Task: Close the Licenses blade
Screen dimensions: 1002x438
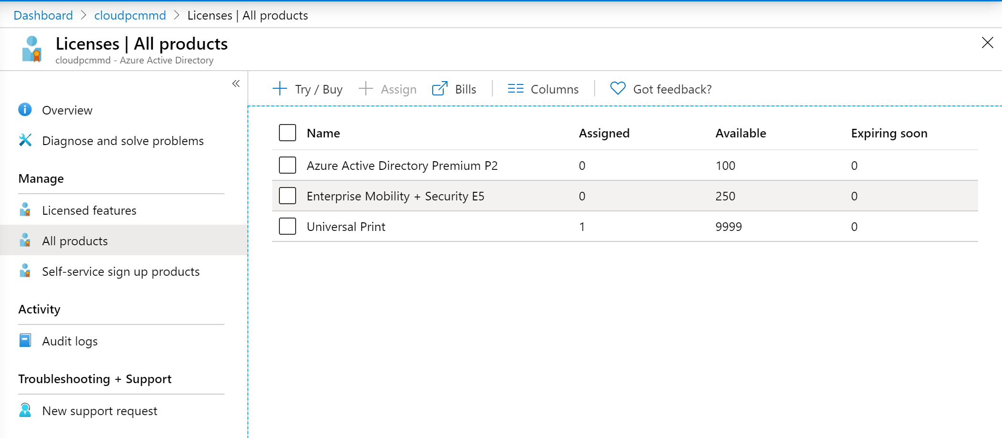Action: pos(987,43)
